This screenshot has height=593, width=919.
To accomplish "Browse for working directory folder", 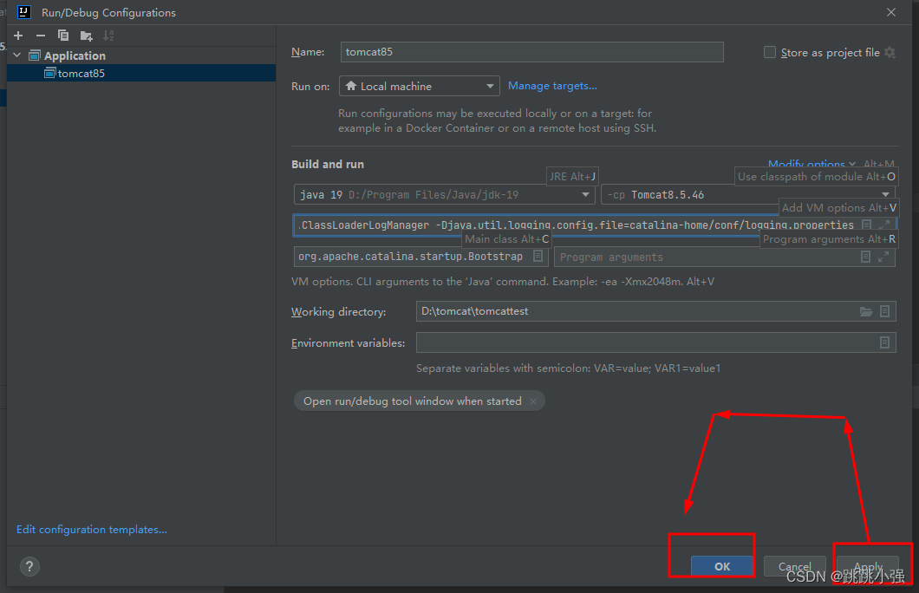I will (x=865, y=311).
